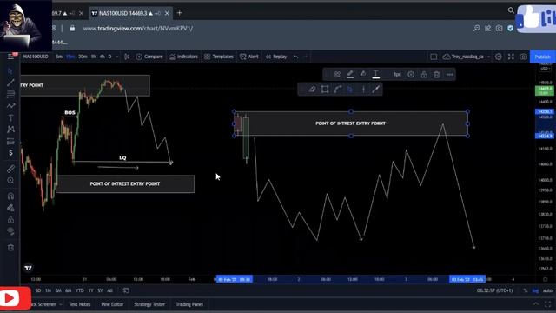Click the remove drawings trash icon in sidebar
This screenshot has width=556, height=313.
coord(10,248)
